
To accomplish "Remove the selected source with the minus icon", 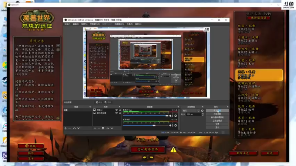I will click(x=99, y=128).
